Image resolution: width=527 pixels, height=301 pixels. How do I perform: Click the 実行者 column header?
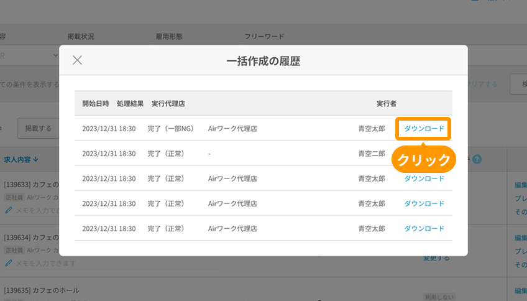[386, 104]
